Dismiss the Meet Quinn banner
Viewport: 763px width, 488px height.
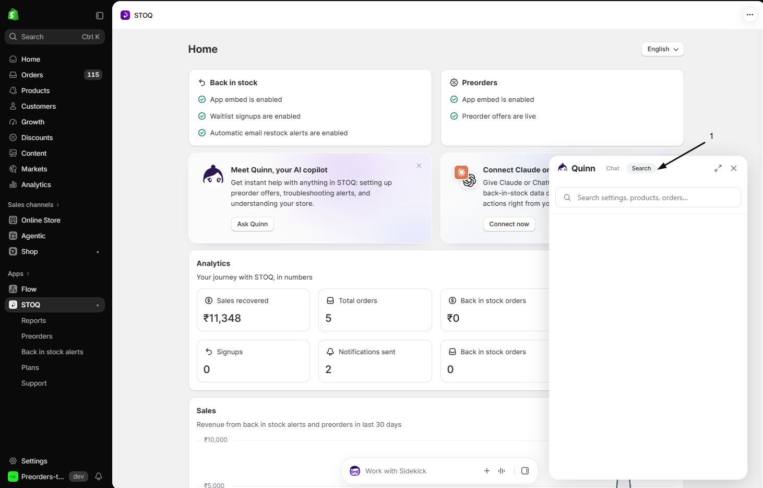pyautogui.click(x=419, y=166)
